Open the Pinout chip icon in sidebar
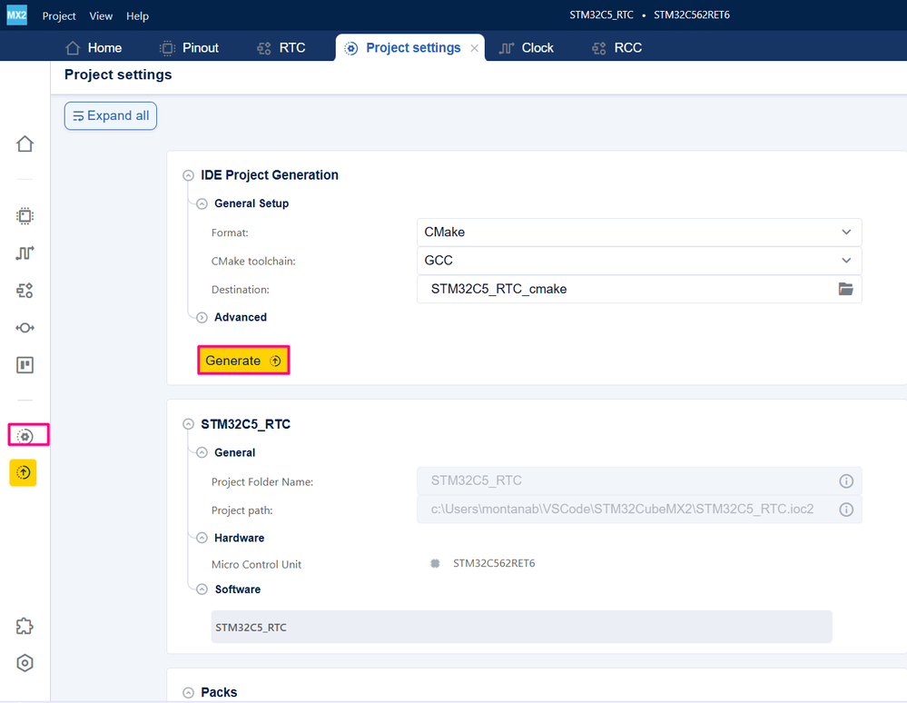This screenshot has height=703, width=907. (25, 216)
